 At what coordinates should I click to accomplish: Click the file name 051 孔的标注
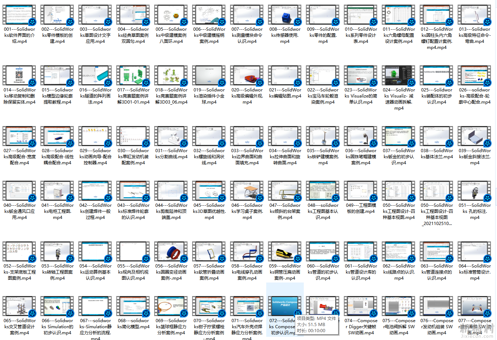[x=474, y=211]
